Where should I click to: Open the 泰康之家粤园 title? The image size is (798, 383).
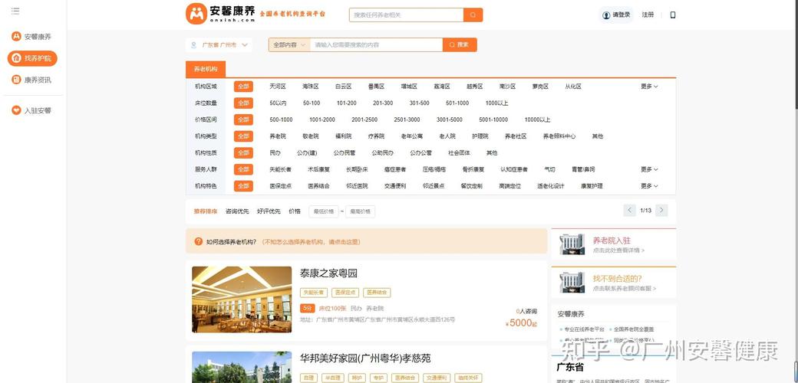[328, 273]
